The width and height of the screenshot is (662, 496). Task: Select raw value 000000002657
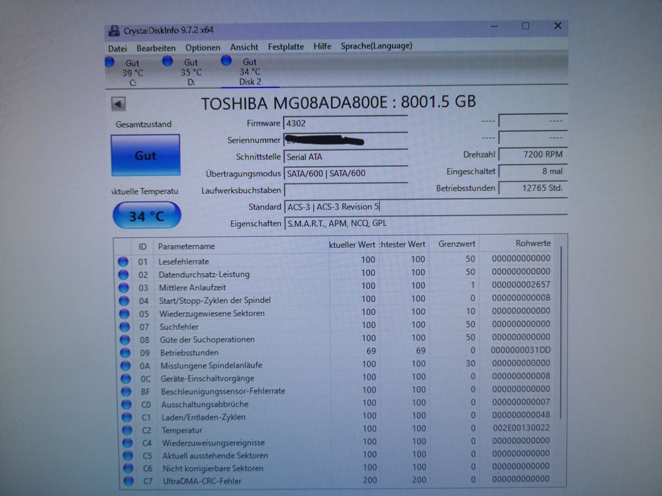(521, 284)
